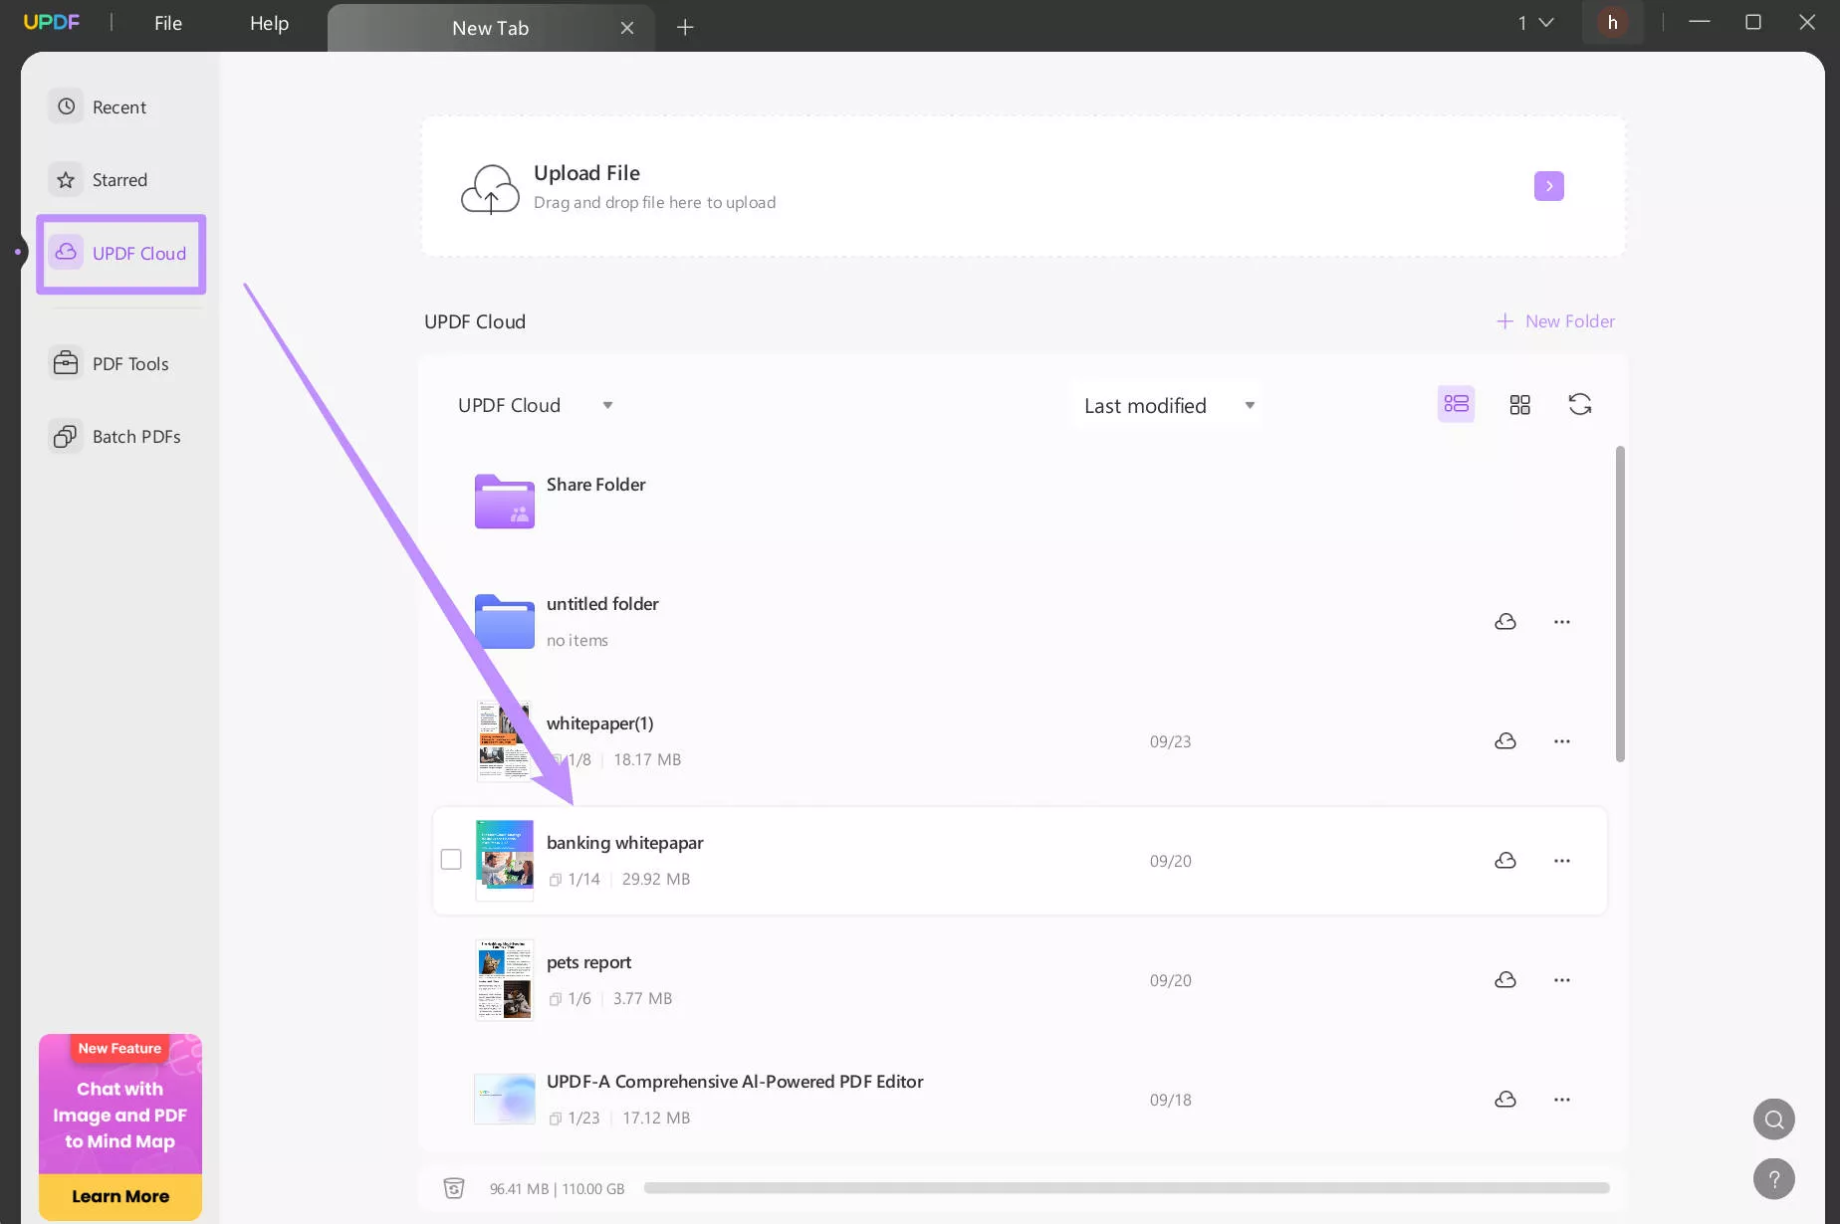
Task: Open the File menu
Action: 168,23
